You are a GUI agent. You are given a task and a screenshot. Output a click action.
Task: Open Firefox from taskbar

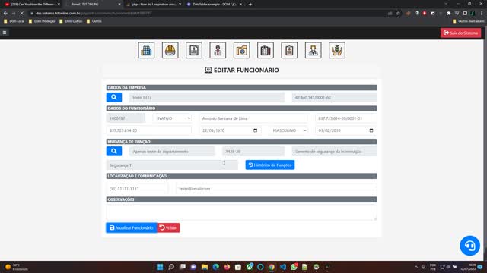(x=227, y=267)
